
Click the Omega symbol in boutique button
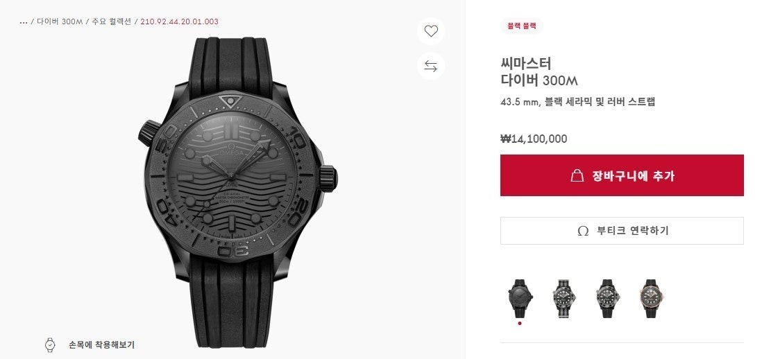583,231
